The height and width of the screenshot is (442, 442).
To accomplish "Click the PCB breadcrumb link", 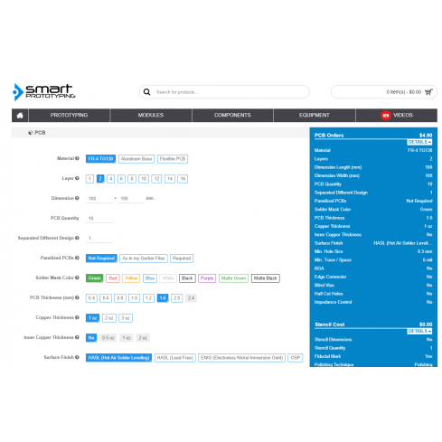I will tap(40, 133).
